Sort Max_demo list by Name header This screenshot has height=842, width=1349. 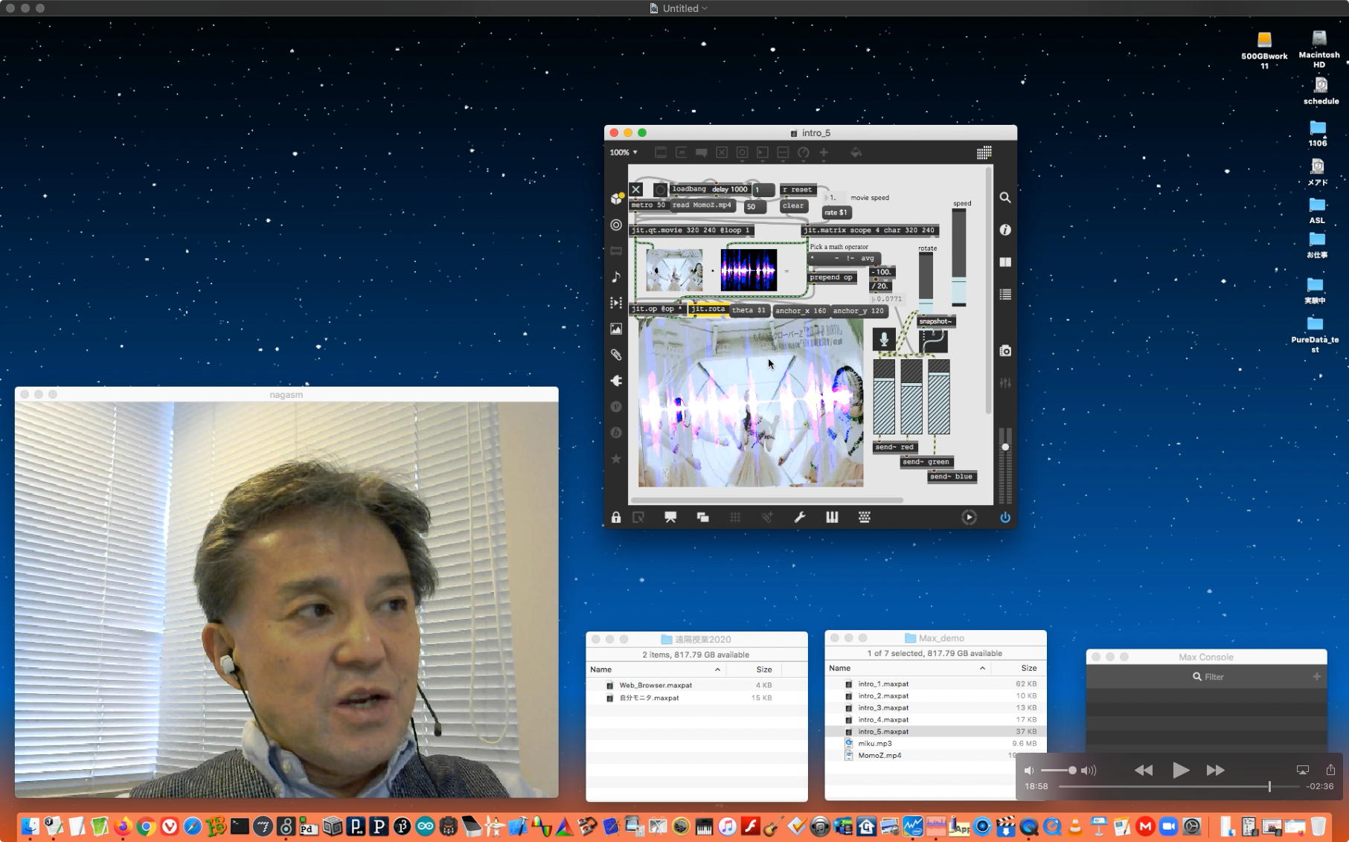(x=840, y=668)
